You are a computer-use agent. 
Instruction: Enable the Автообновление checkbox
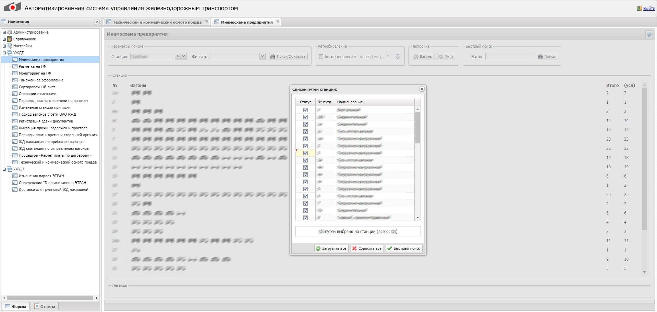point(321,57)
